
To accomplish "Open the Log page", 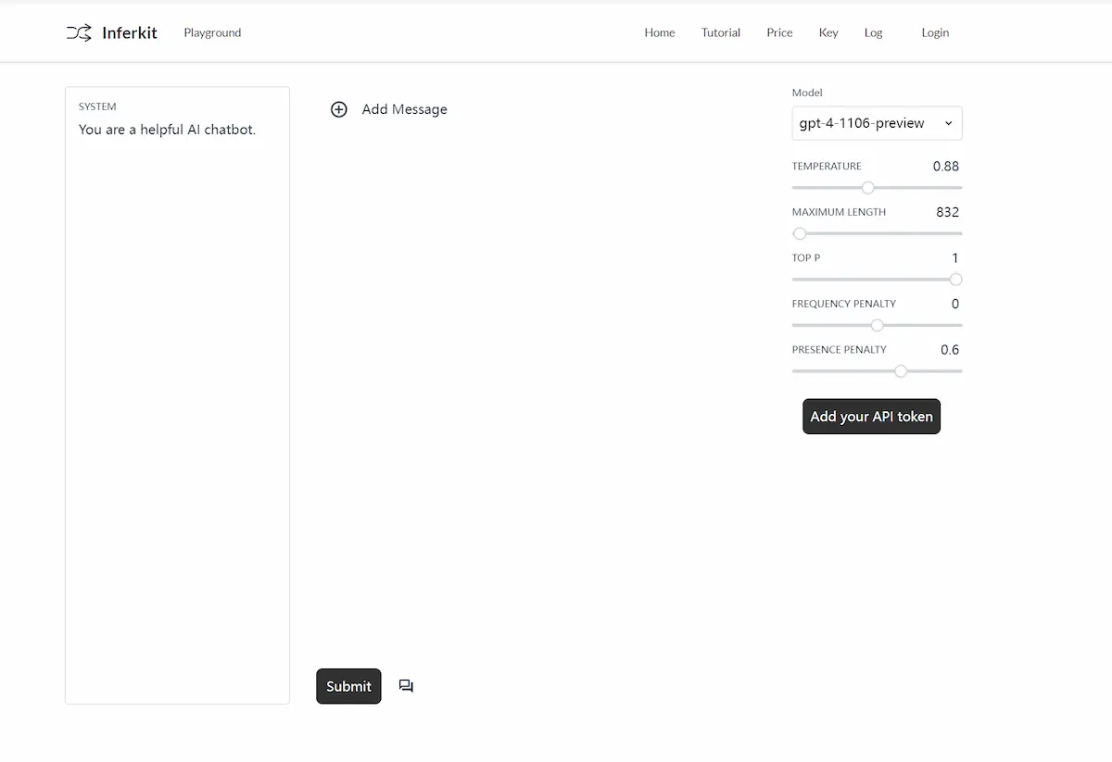I will (x=872, y=32).
